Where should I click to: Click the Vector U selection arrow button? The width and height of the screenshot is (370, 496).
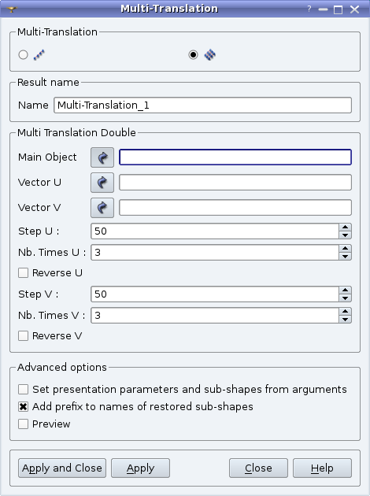pos(102,183)
